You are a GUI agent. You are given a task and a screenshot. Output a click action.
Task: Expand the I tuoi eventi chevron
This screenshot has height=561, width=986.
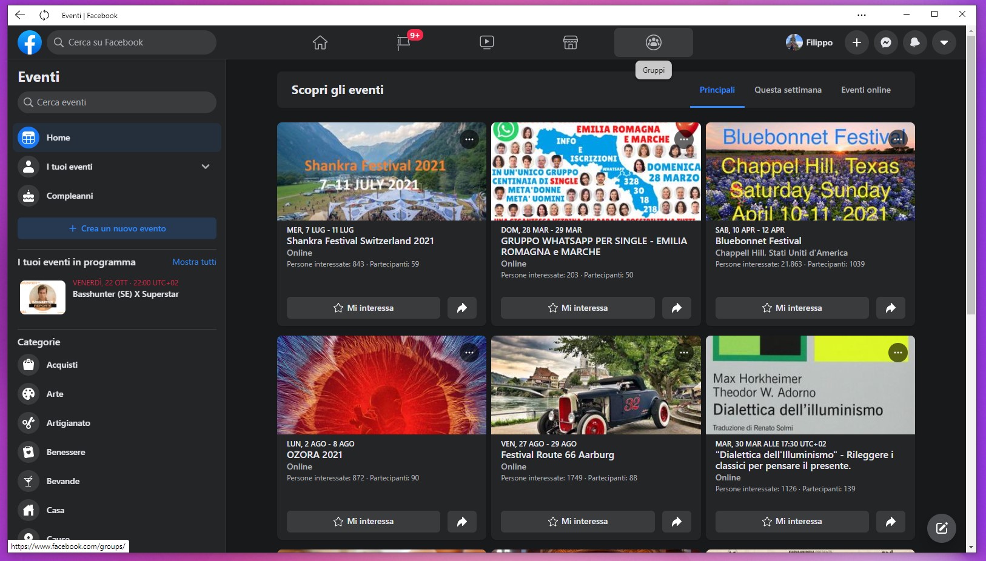pos(206,167)
